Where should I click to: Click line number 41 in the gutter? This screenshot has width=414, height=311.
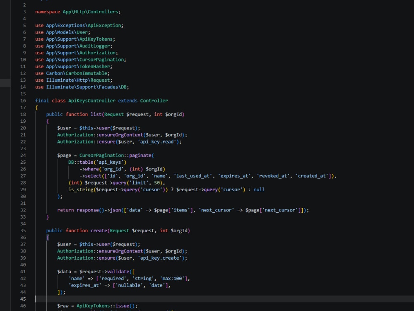[23, 272]
